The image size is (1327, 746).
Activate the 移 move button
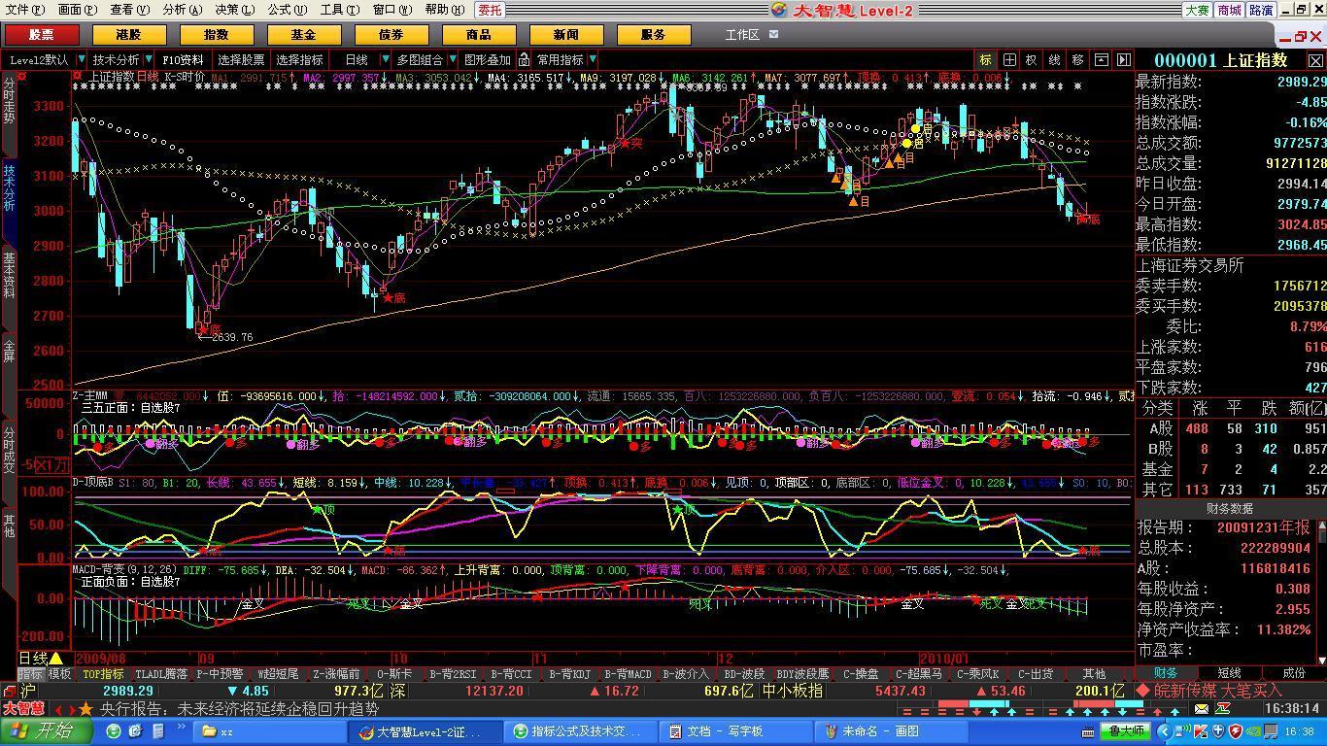pyautogui.click(x=1077, y=59)
